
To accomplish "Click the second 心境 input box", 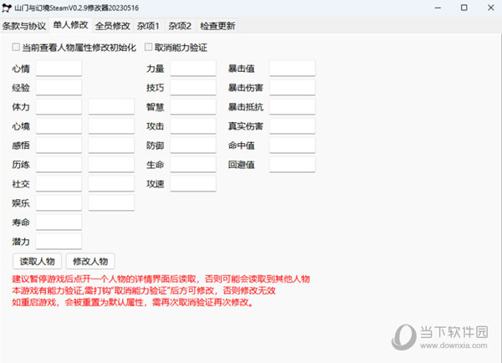I will coord(111,125).
